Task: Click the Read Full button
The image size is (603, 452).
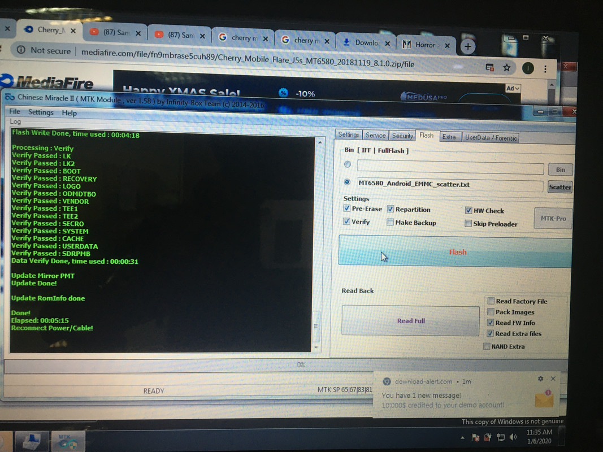Action: click(x=410, y=320)
